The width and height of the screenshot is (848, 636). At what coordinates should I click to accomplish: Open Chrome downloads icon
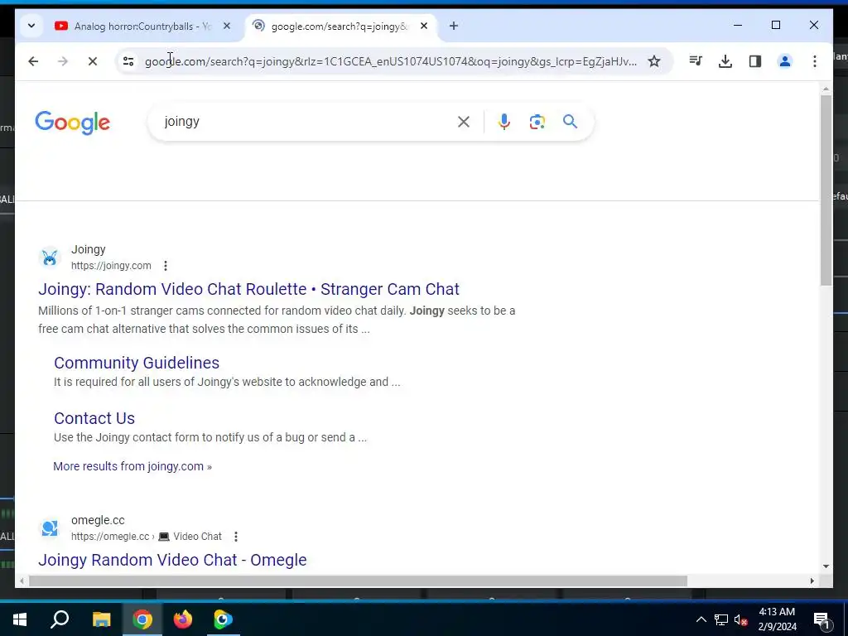click(x=725, y=61)
